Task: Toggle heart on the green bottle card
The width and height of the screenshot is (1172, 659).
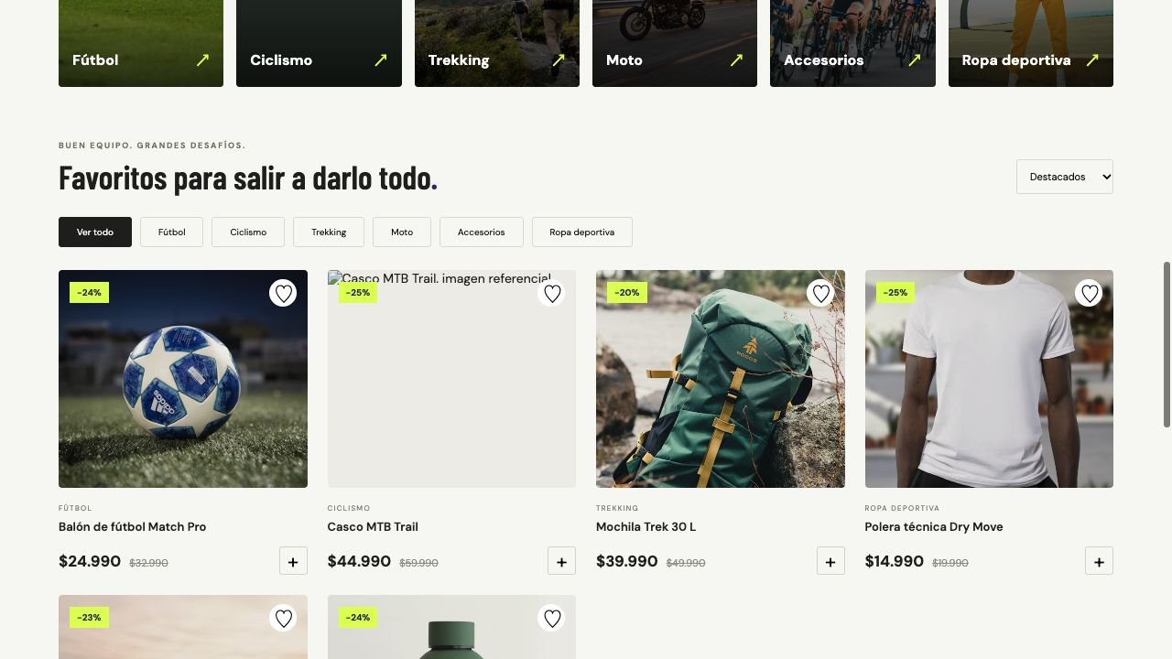Action: click(552, 618)
